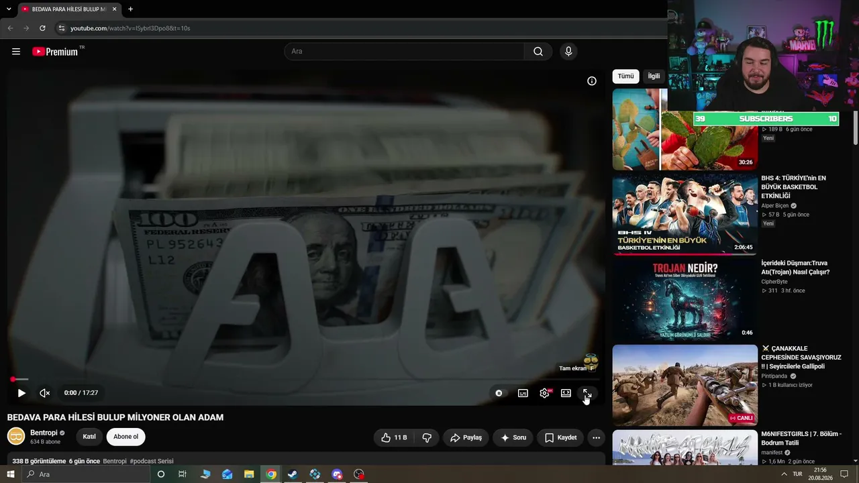Enter full screen mode
The width and height of the screenshot is (859, 483).
(587, 393)
